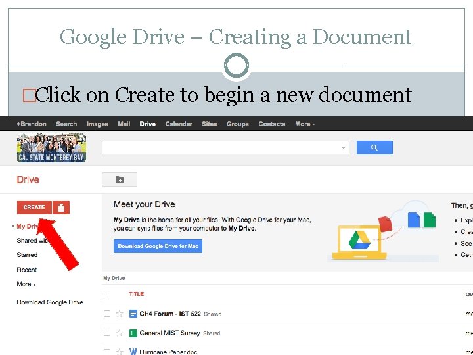
Task: Click the Download Google Drive sidebar link
Action: [x=50, y=302]
